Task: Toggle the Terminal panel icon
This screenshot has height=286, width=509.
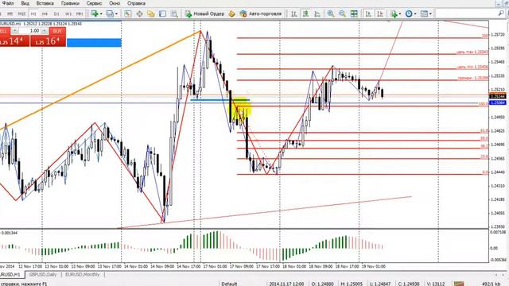Action: (162, 14)
